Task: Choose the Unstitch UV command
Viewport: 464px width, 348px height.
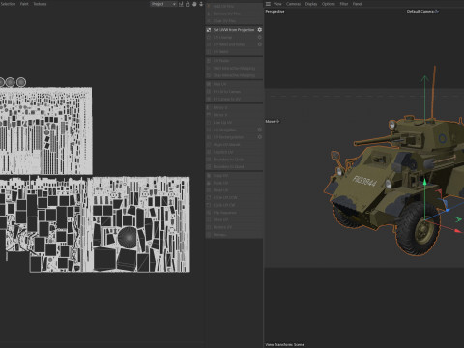Action: [234, 152]
